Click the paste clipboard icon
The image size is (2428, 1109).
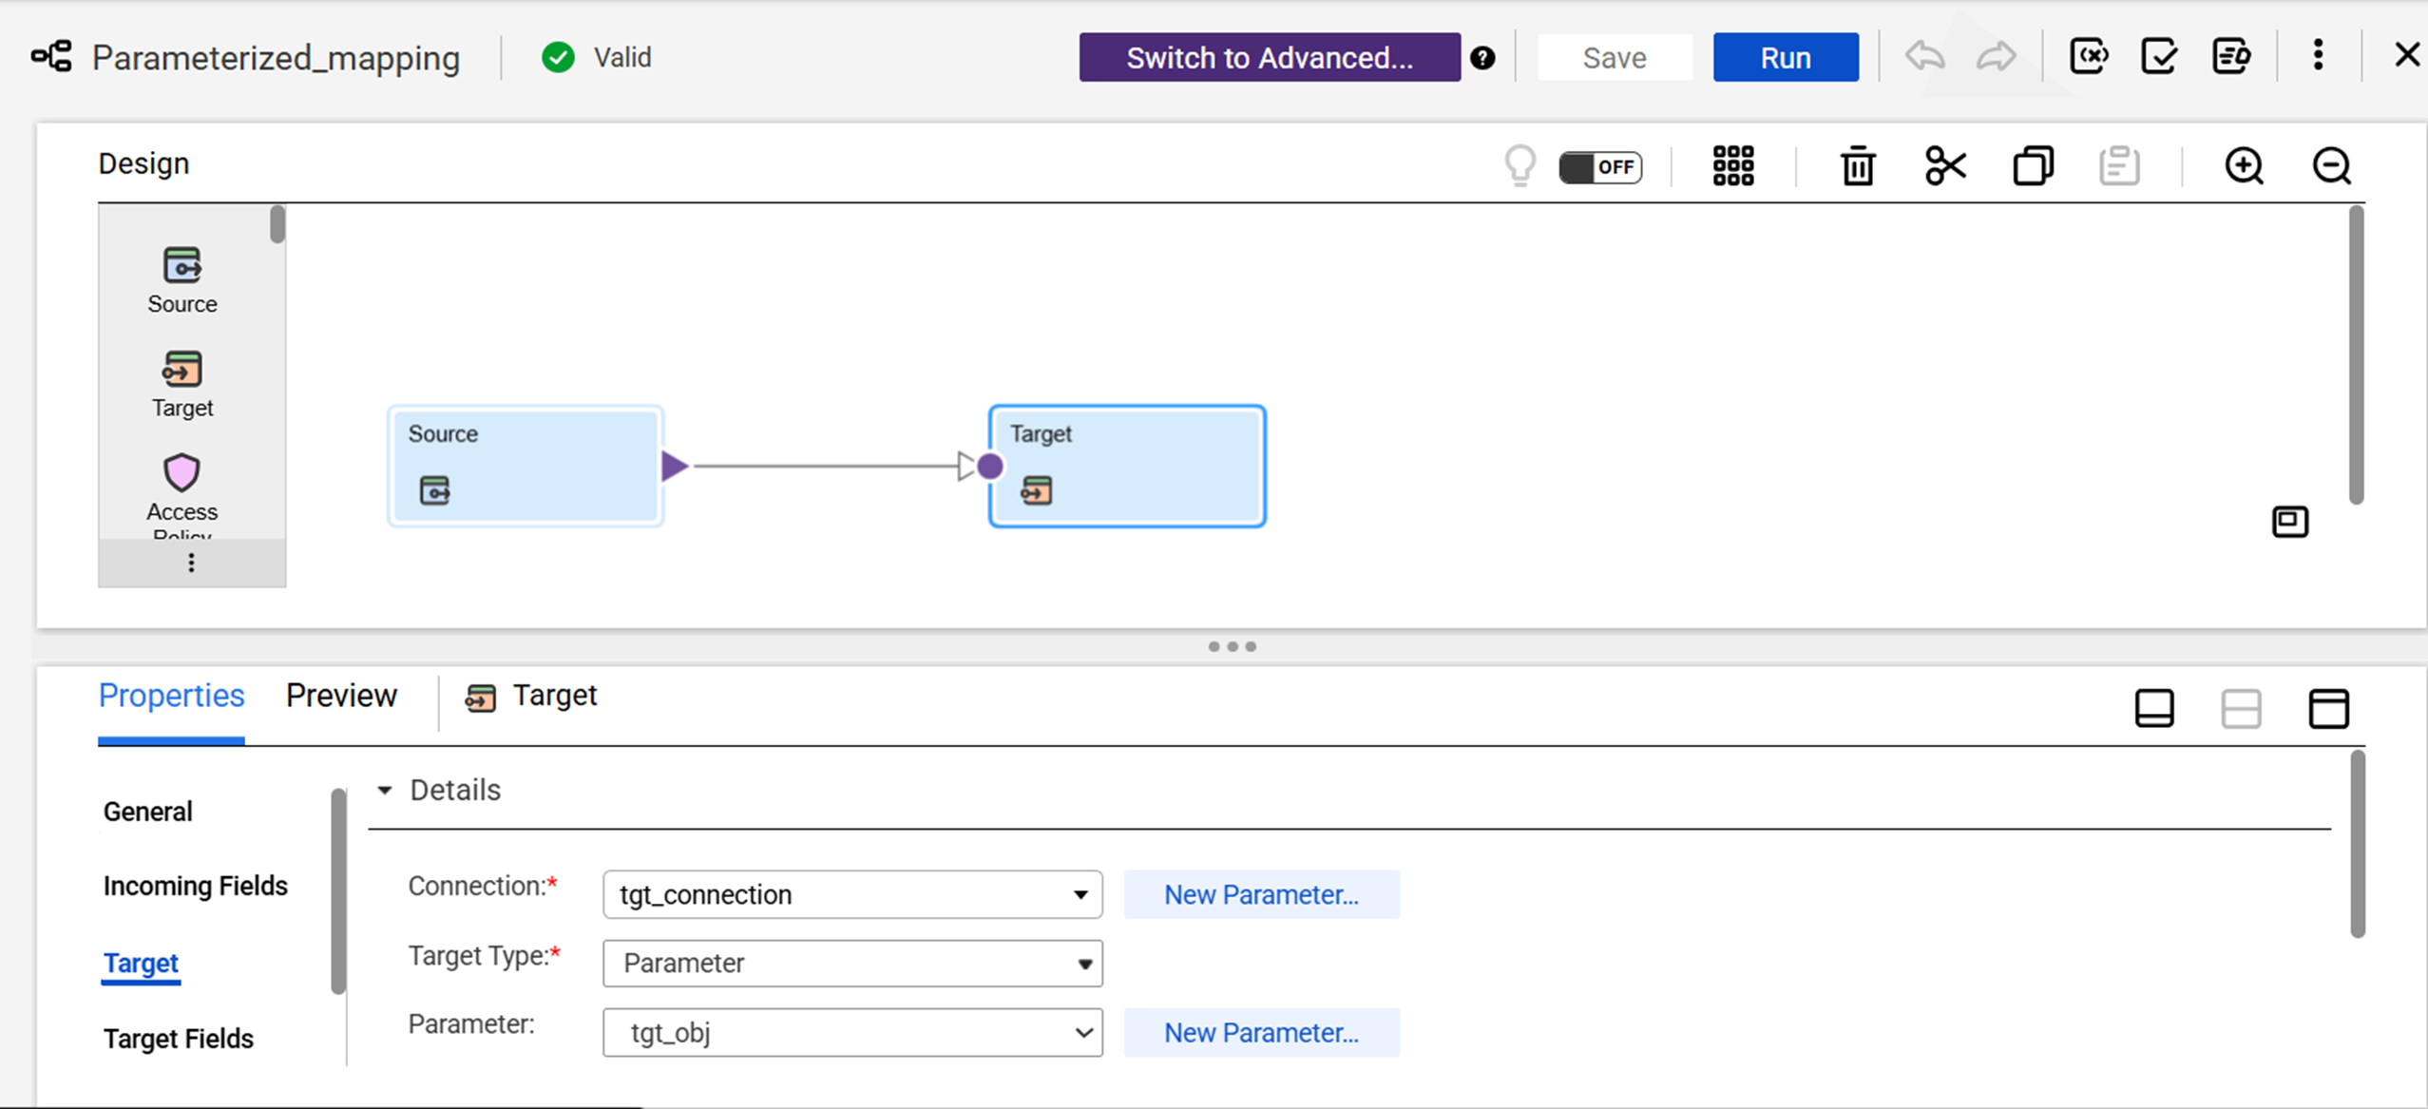[2119, 166]
